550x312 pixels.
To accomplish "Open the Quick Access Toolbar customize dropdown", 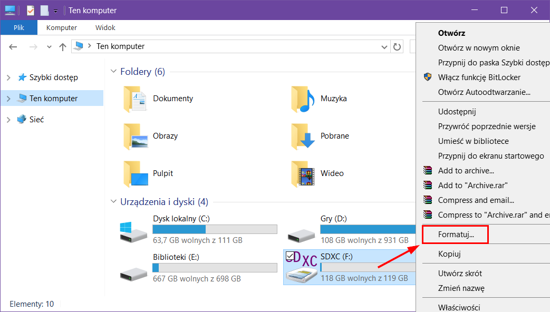I will [x=55, y=11].
